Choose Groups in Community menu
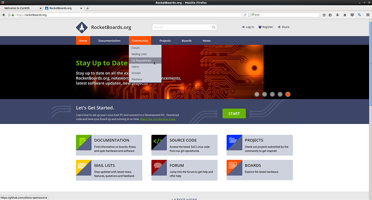This screenshot has height=200, width=372. click(145, 73)
